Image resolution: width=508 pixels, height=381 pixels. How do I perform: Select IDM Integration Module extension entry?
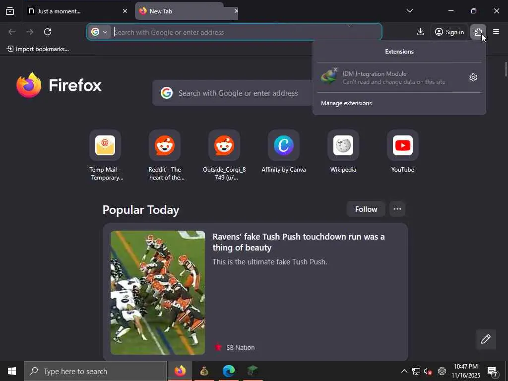(x=390, y=77)
